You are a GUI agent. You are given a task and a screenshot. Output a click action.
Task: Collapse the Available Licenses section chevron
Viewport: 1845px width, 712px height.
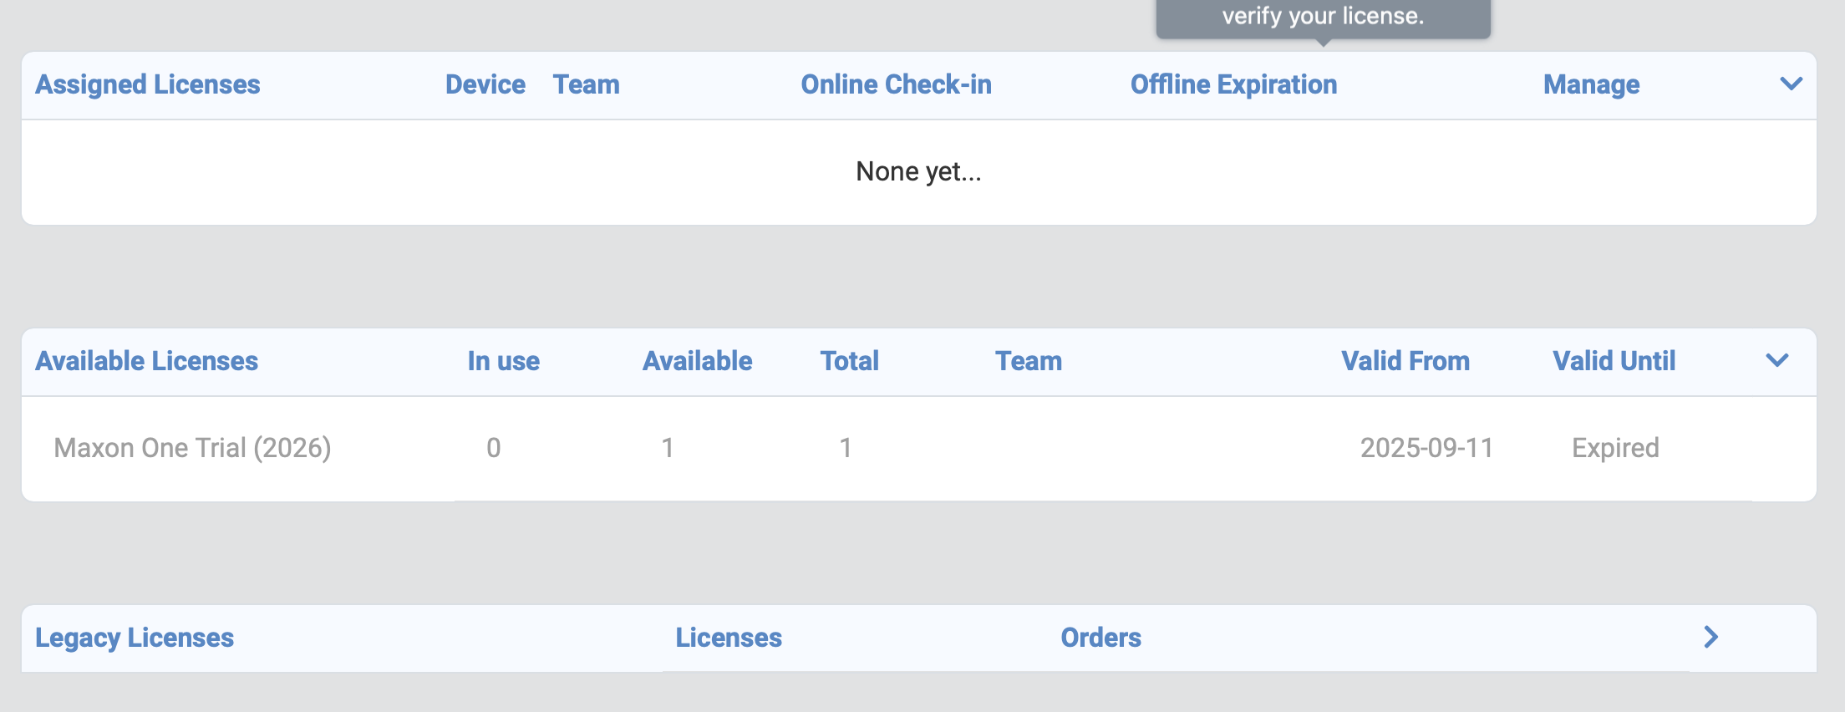click(1776, 361)
